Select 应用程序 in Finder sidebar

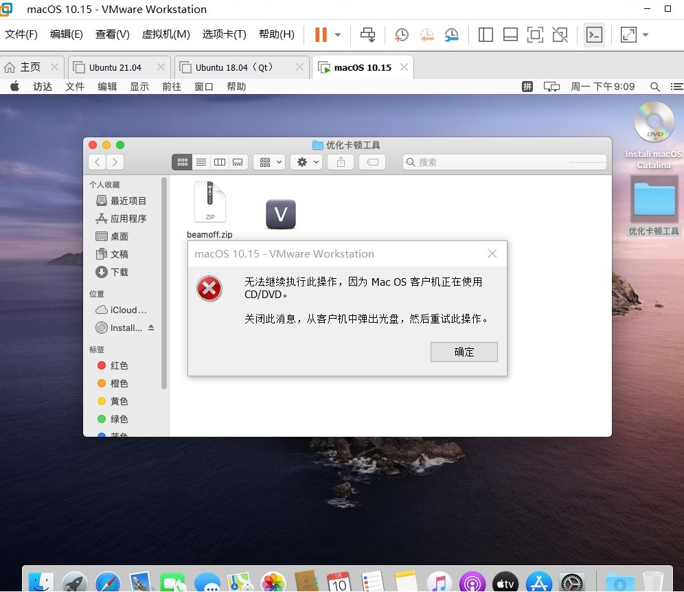[x=121, y=218]
